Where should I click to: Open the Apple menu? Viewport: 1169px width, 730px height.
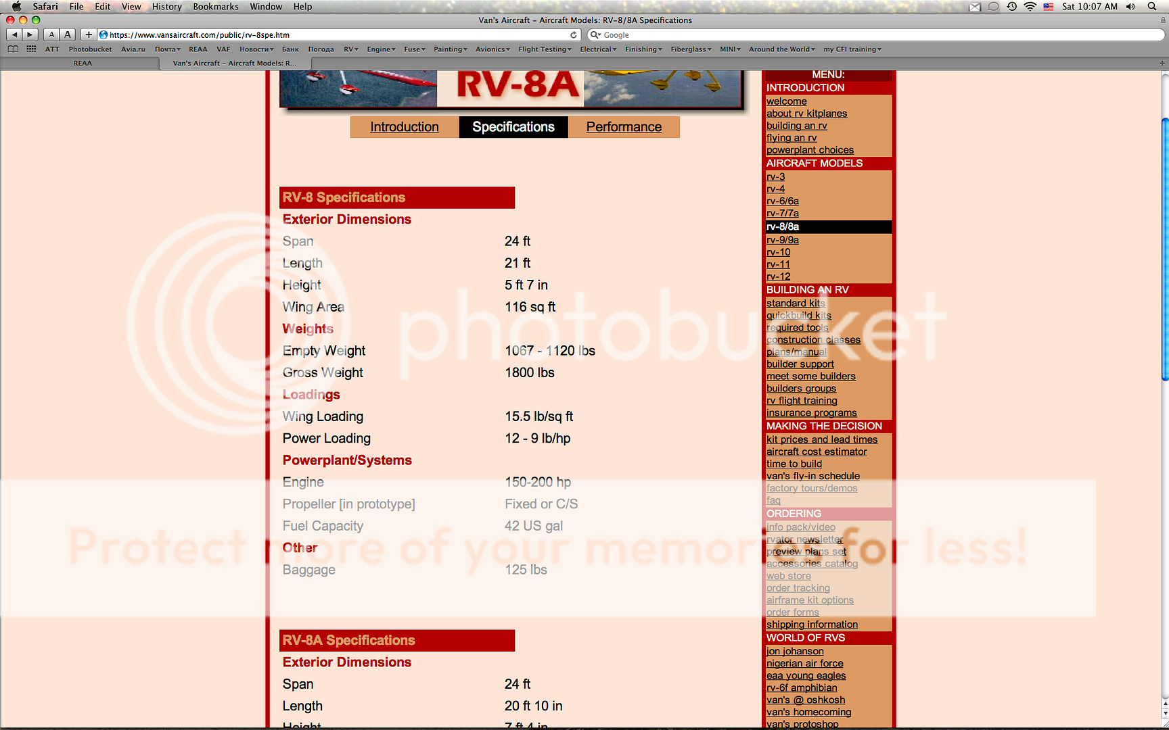tap(17, 7)
